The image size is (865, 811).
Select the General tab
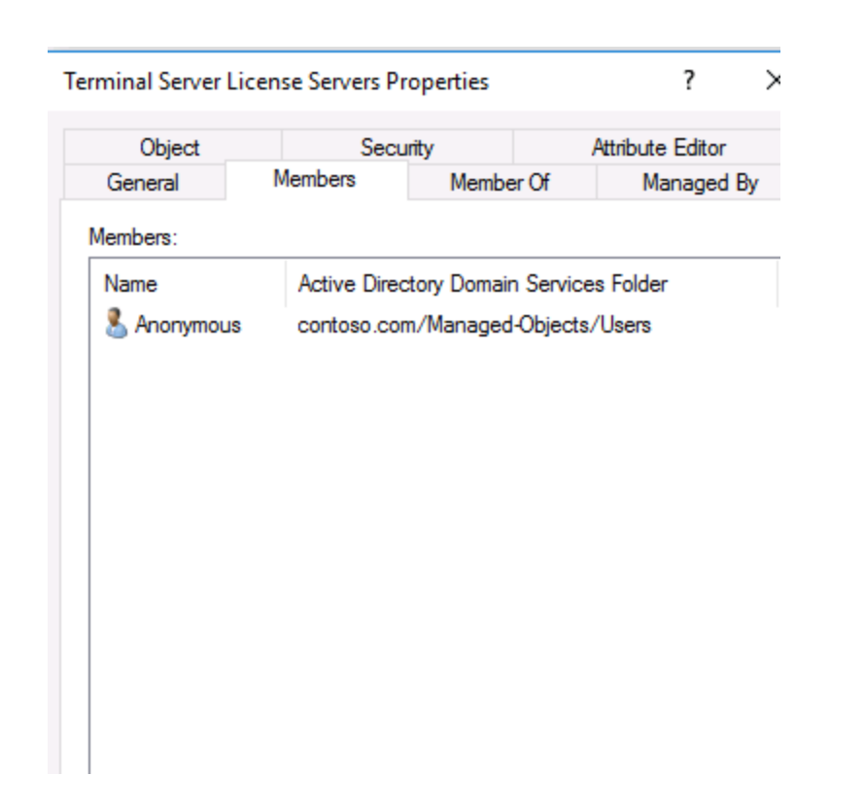143,183
